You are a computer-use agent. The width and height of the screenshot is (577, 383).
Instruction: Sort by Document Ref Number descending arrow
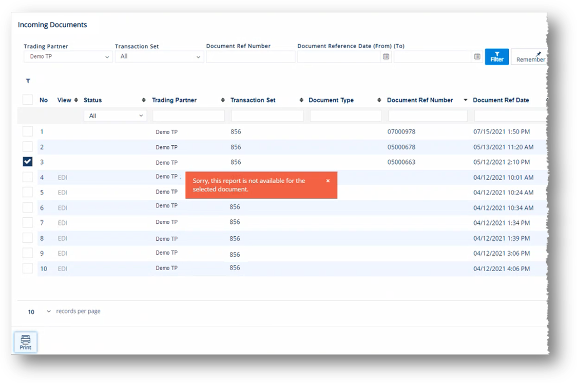(465, 100)
